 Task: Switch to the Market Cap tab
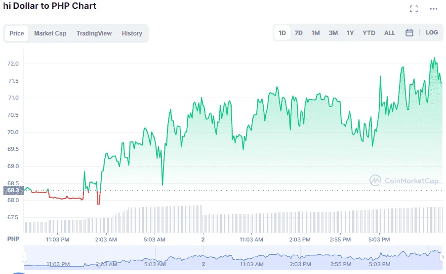coord(50,33)
